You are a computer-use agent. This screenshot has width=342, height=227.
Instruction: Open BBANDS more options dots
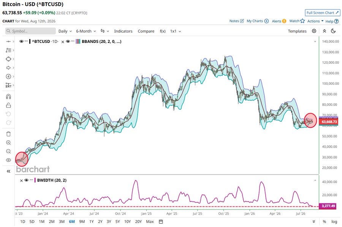click(x=73, y=41)
